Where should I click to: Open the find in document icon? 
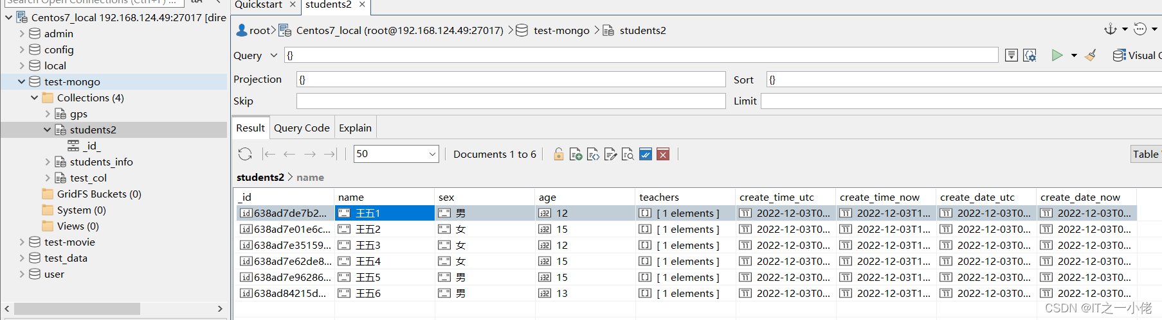tap(628, 154)
